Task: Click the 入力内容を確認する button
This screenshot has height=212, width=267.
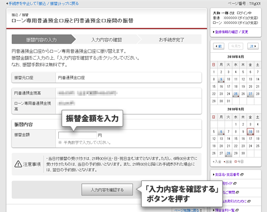Action: pyautogui.click(x=107, y=190)
